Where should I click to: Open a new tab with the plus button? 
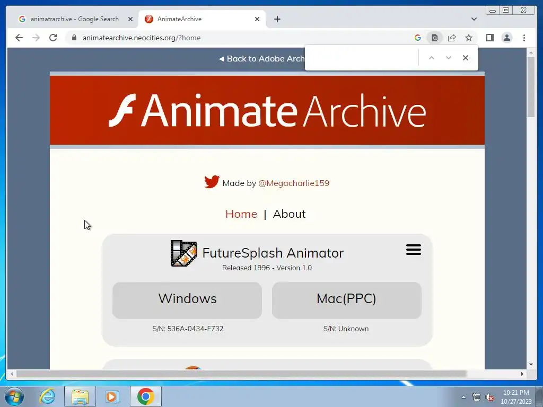277,19
